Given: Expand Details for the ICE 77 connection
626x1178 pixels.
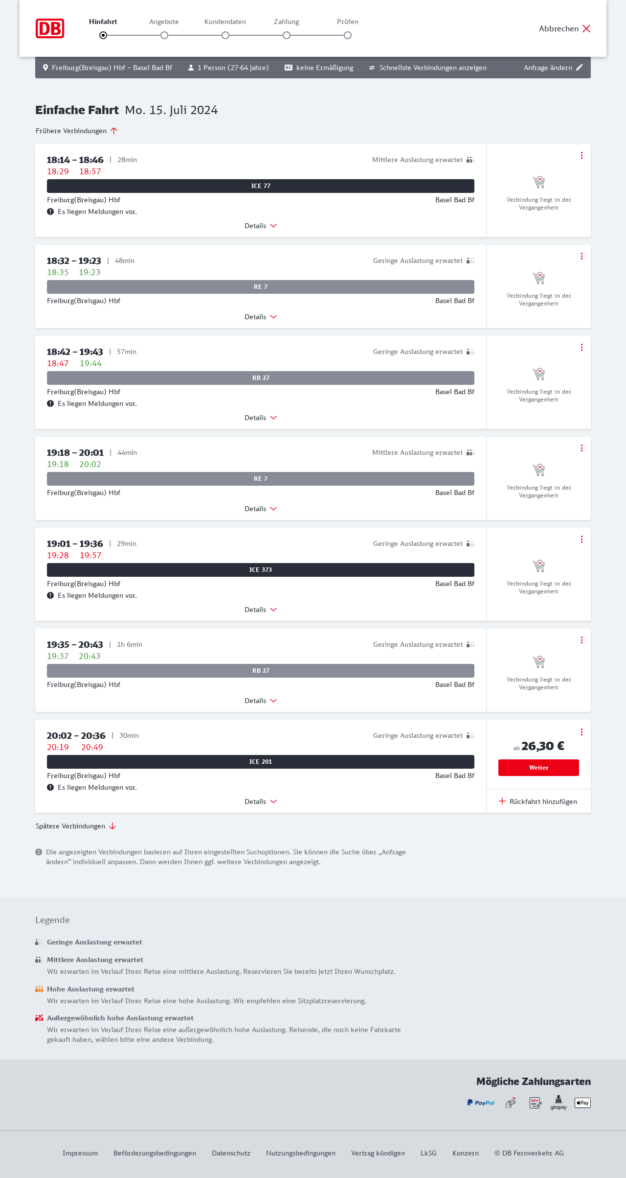Looking at the screenshot, I should [261, 226].
